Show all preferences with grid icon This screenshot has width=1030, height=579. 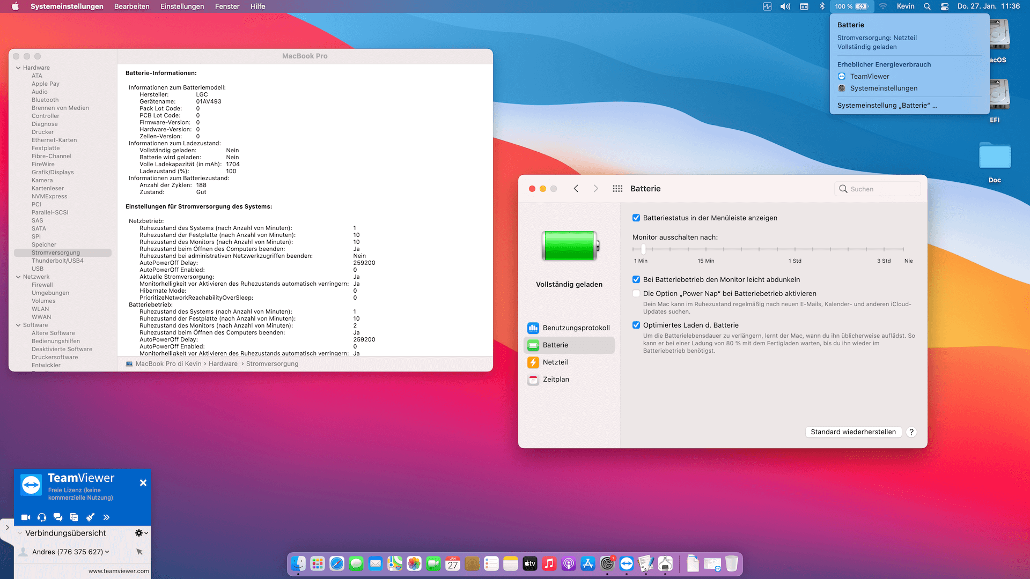tap(617, 189)
